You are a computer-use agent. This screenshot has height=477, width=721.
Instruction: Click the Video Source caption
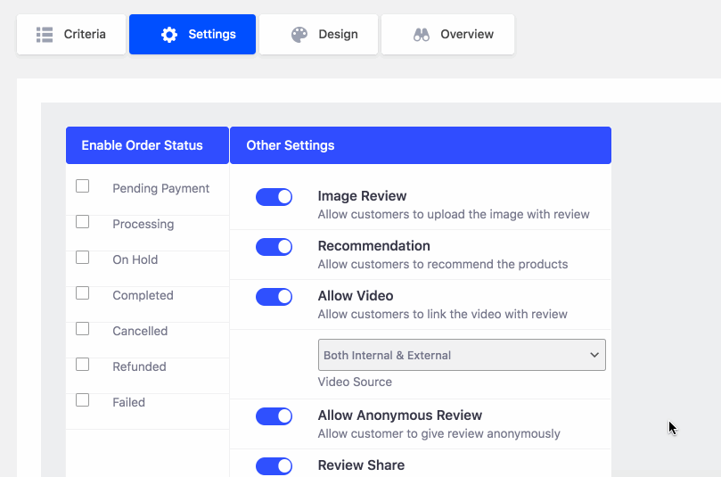[355, 382]
